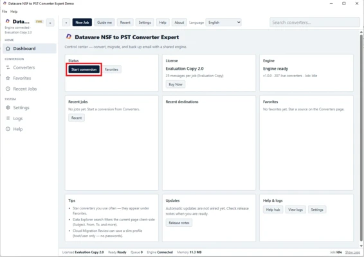
Task: Open Help info icon in sidebar
Action: [8, 129]
